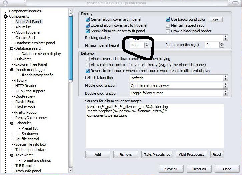The width and height of the screenshot is (242, 175).
Task: Click the Remove source button
Action: pos(126,154)
